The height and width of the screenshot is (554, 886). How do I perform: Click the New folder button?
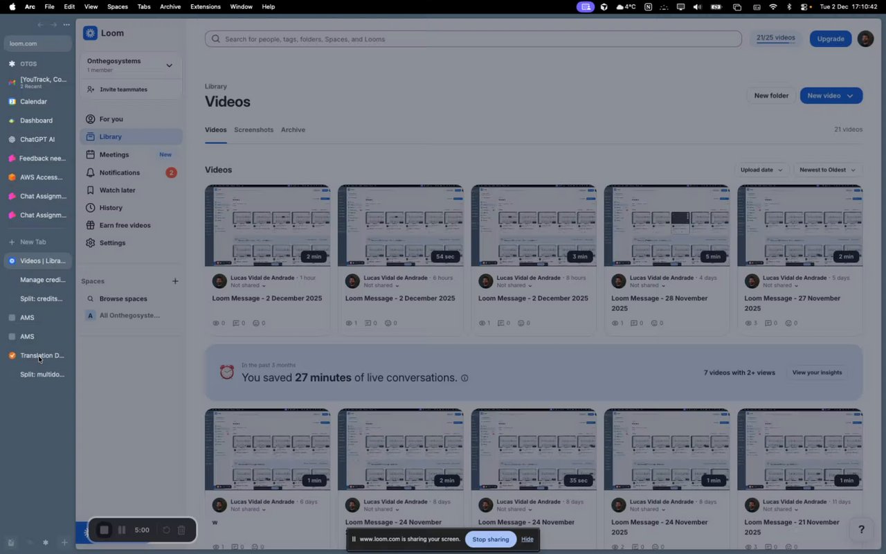[x=771, y=96]
